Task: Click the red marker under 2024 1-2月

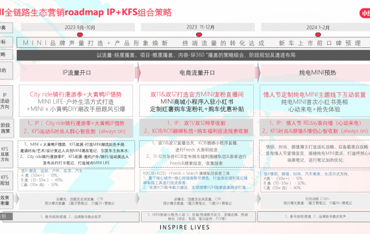Action: click(x=318, y=34)
